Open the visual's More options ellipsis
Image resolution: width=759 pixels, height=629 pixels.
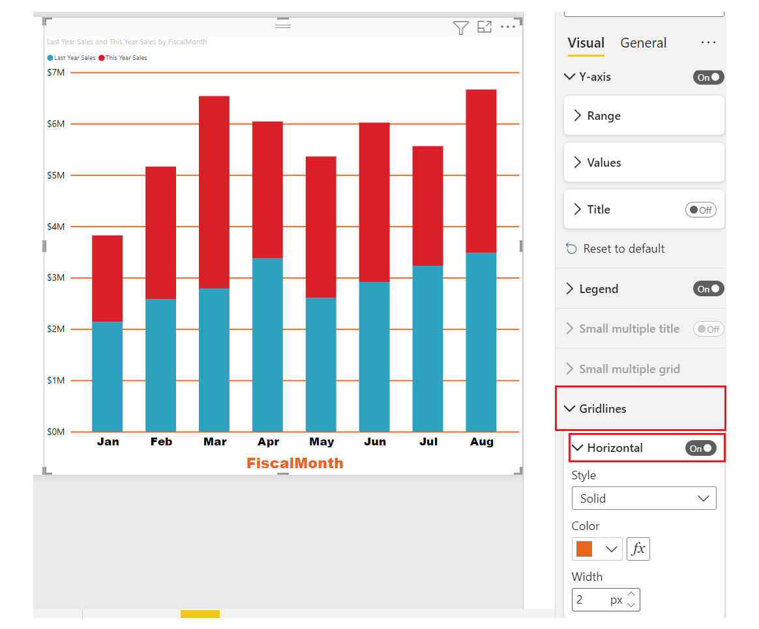[x=508, y=27]
